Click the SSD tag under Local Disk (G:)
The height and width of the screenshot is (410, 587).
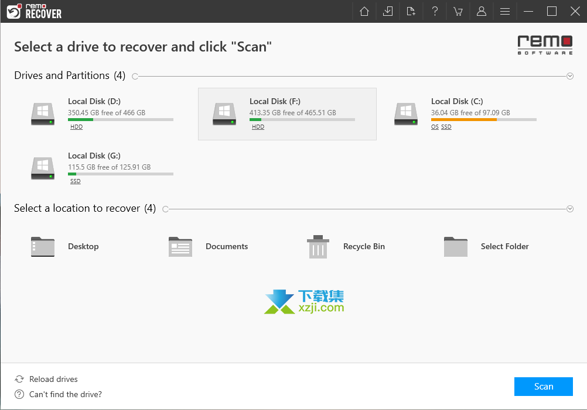point(75,181)
